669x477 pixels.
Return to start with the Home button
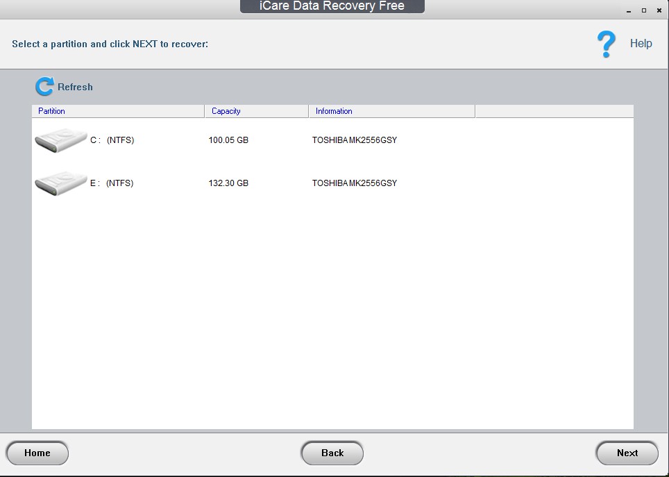click(x=37, y=453)
